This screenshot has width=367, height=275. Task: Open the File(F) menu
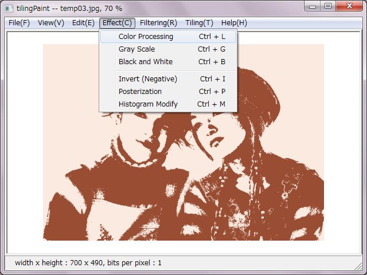coord(19,23)
